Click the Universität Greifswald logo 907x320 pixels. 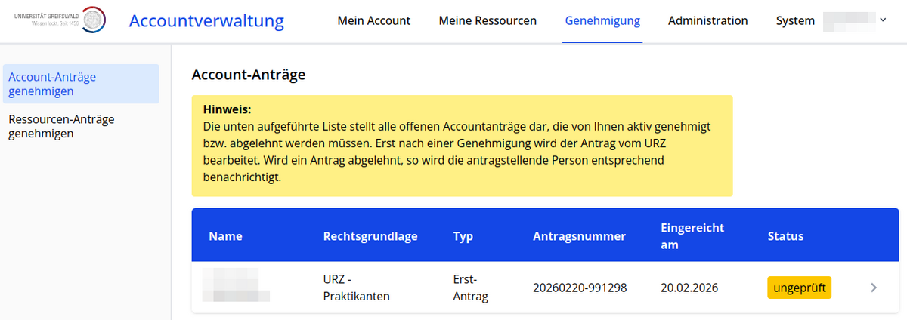(60, 20)
